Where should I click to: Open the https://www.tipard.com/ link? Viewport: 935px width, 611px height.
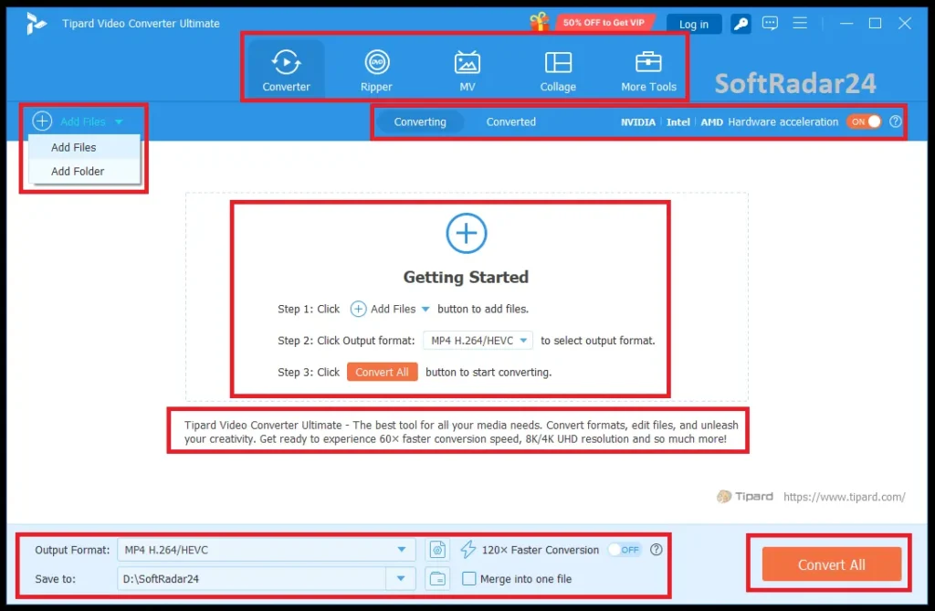tap(844, 497)
